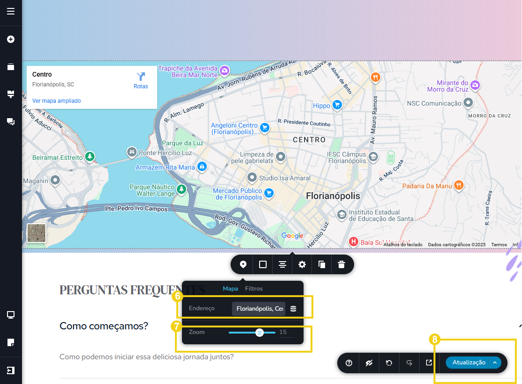Open Ver mapa ampliado link
522x384 pixels.
[x=56, y=101]
